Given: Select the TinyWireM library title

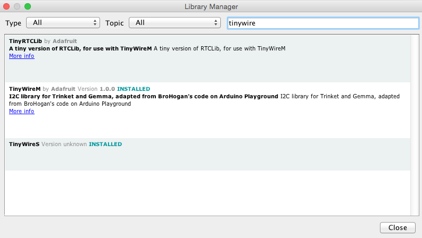Looking at the screenshot, I should click(25, 89).
